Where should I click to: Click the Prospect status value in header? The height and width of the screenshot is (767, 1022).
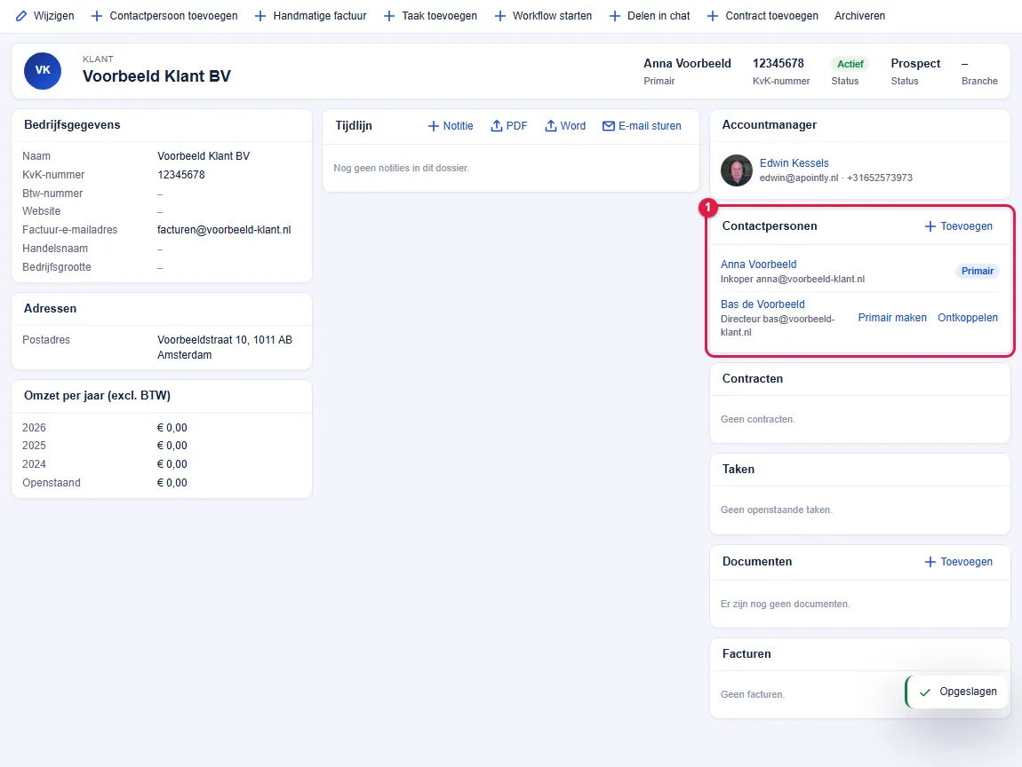tap(915, 63)
